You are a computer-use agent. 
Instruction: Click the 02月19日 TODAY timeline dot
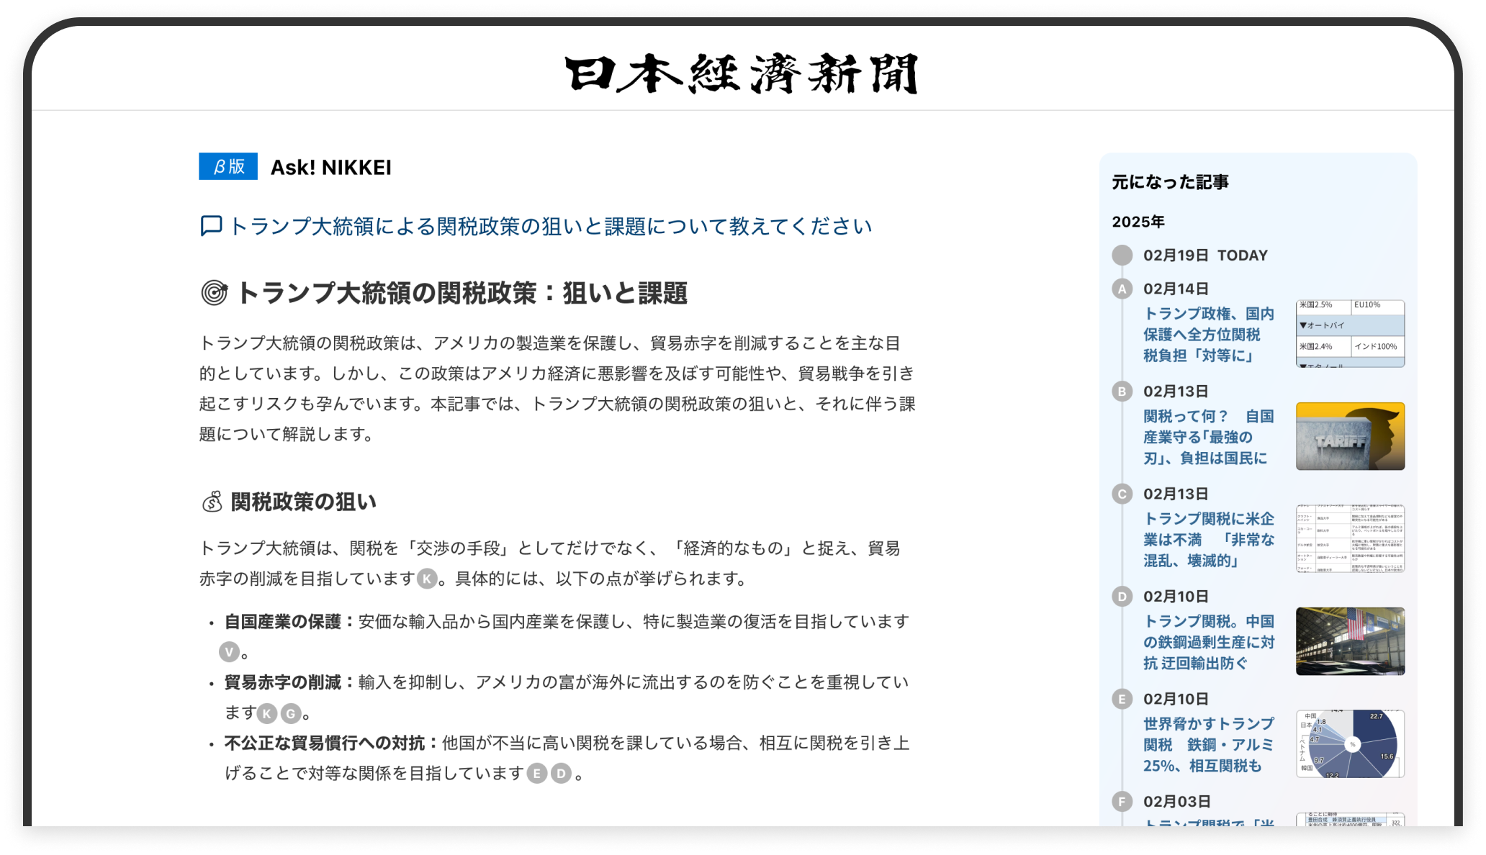coord(1122,255)
